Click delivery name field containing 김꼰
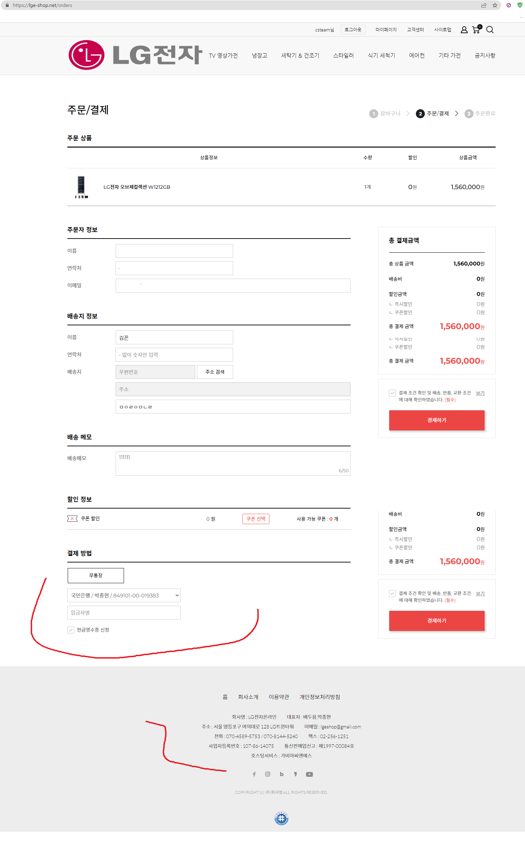 tap(174, 337)
